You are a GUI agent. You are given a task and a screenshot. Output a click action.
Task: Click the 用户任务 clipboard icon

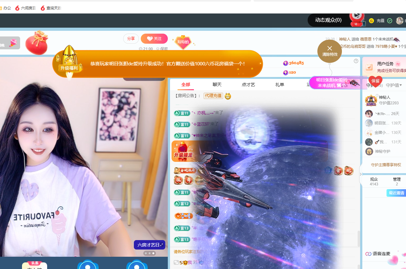point(370,66)
